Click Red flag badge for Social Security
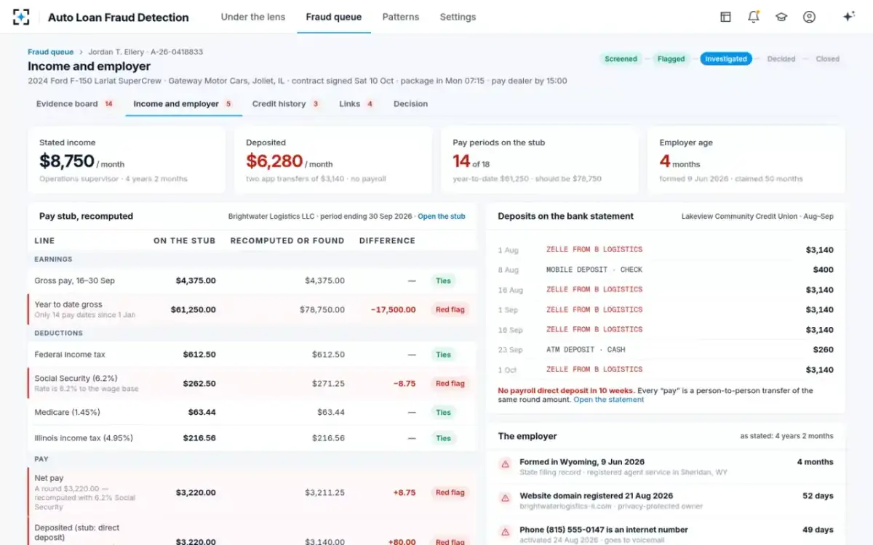 [x=450, y=384]
